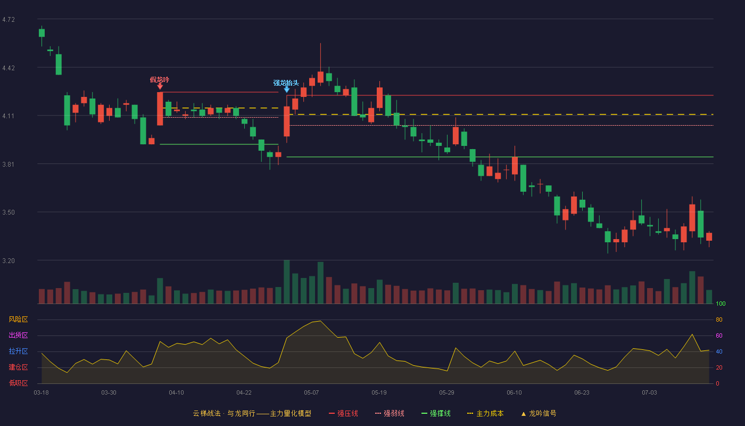Toggle the 强弱线 legend entry

pos(390,413)
